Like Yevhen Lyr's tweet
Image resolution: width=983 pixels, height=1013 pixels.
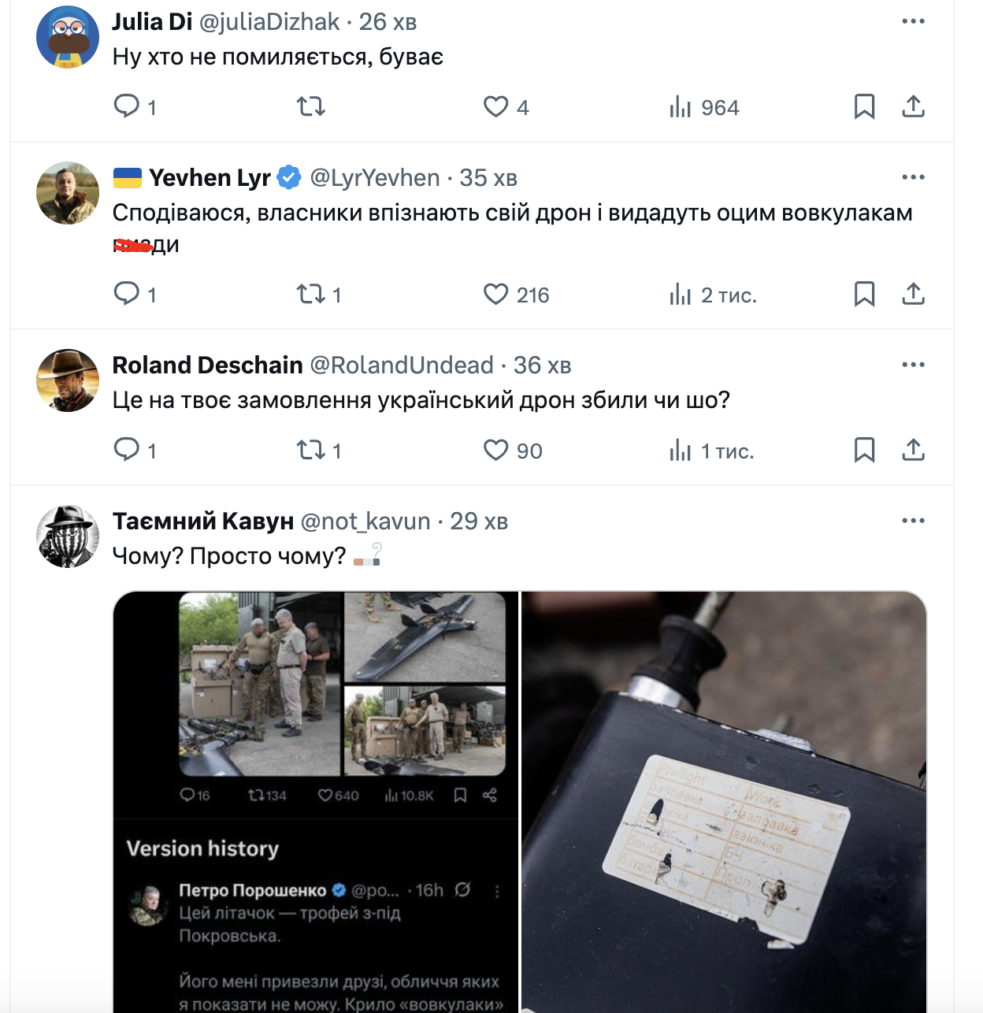pos(496,295)
